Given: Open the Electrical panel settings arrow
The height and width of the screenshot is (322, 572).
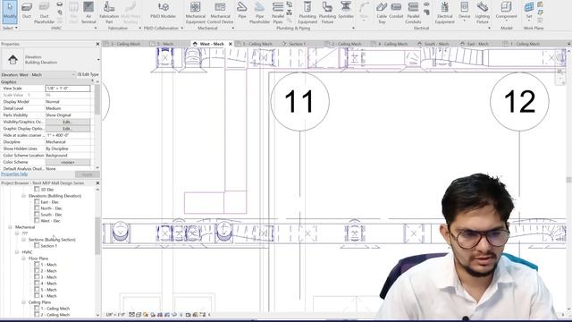Looking at the screenshot, I should 489,28.
